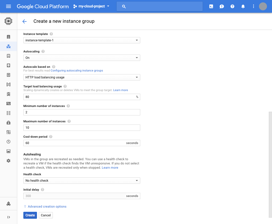The height and width of the screenshot is (224, 272).
Task: Show help for Initial delay
Action: (42, 190)
